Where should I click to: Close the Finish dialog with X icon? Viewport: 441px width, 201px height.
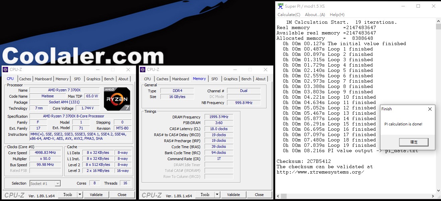click(x=430, y=109)
